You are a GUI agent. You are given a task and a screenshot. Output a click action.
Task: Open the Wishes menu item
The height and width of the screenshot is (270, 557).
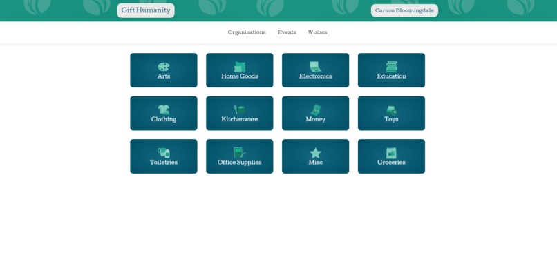[317, 32]
